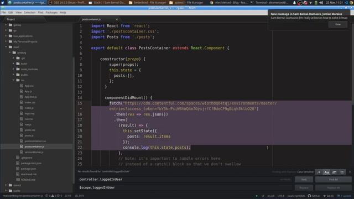Click the JavaScript (JSX) grammar selector
The height and width of the screenshot is (199, 354).
pyautogui.click(x=296, y=196)
